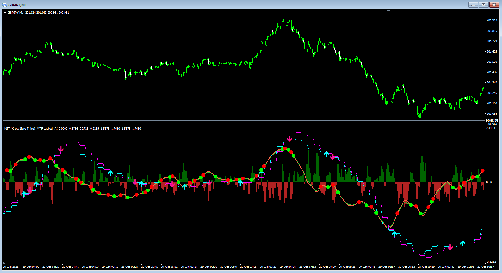The image size is (502, 273).
Task: Click the chart shift triangle marker at top
Action: 388,11
